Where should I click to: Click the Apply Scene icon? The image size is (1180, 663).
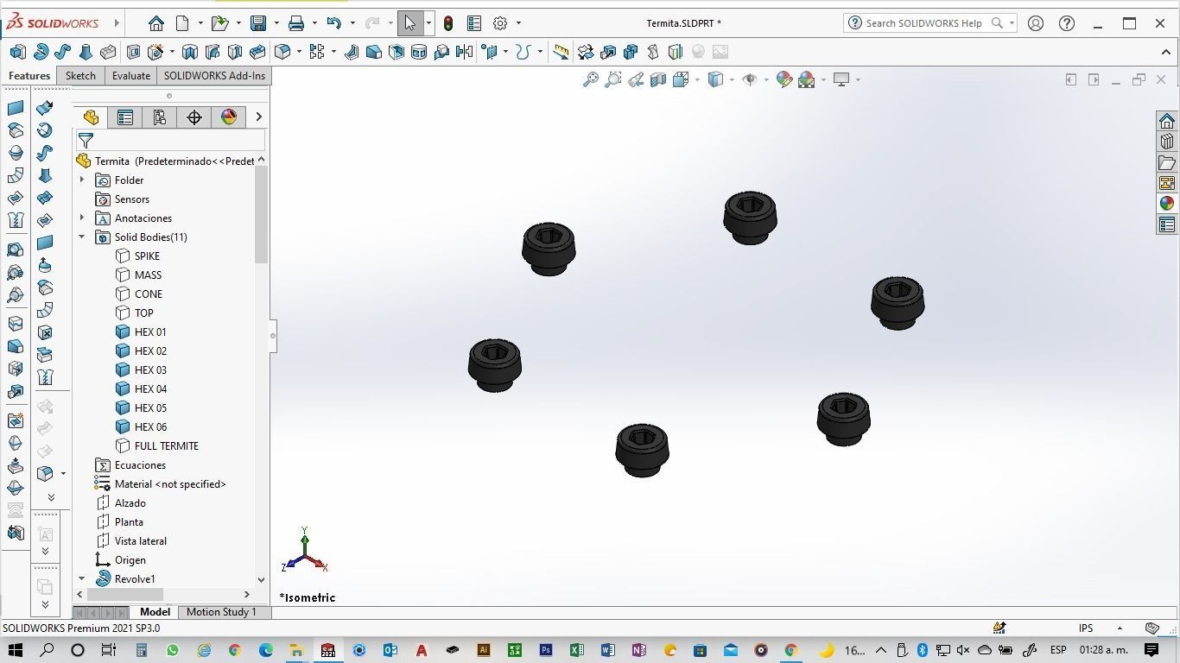[807, 79]
